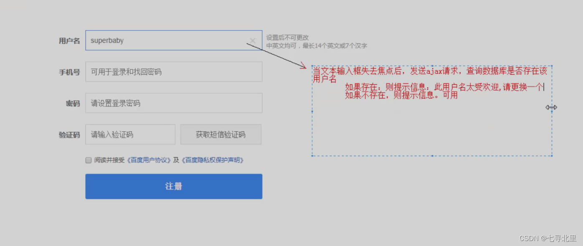The width and height of the screenshot is (583, 246).
Task: Enable the 阅读并接受 agreement checkbox
Action: pyautogui.click(x=88, y=160)
